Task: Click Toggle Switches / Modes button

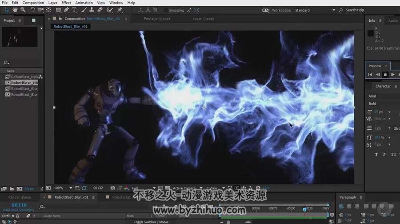Action: point(151,222)
